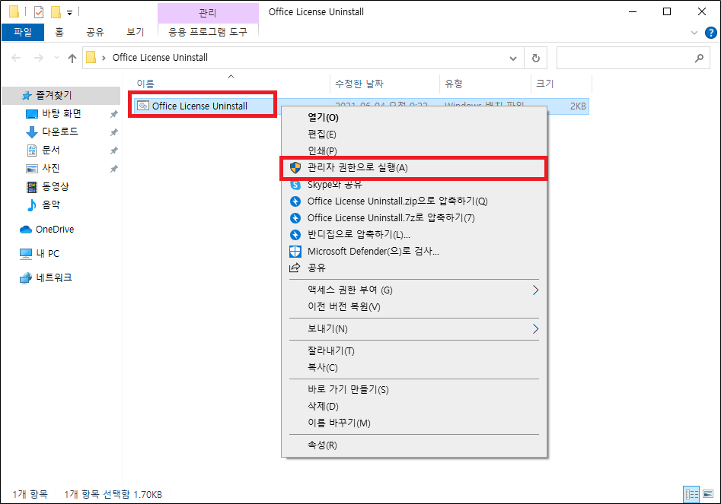721x504 pixels.
Task: Compress to Office License Uninstall.zip
Action: (x=414, y=201)
